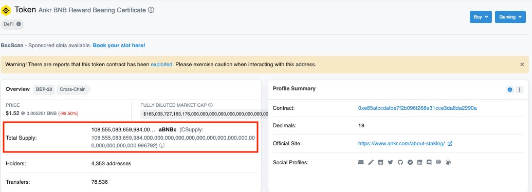This screenshot has width=532, height=192.
Task: Open the Telegram profile icon
Action: (410, 163)
